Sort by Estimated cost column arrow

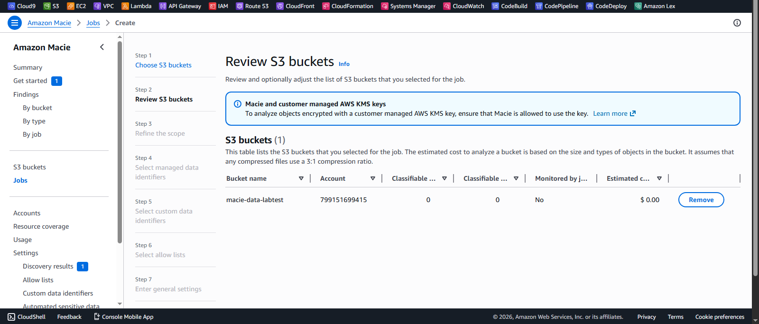pos(659,178)
